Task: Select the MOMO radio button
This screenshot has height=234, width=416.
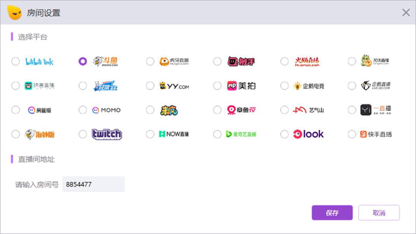Action: 83,110
